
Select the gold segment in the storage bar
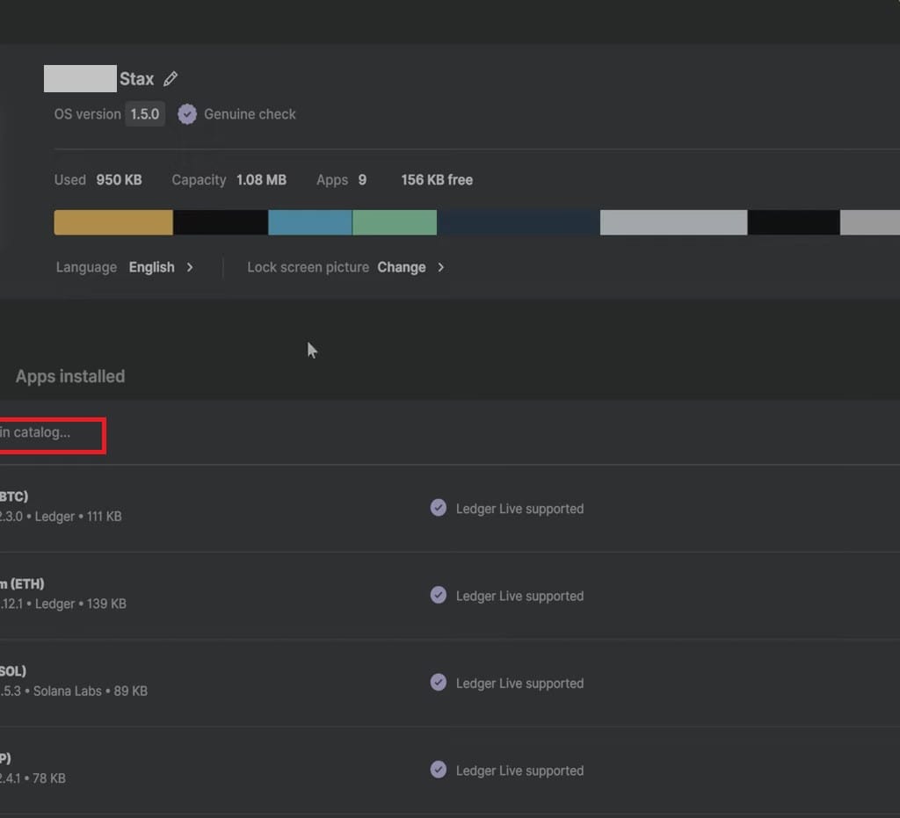(x=113, y=222)
